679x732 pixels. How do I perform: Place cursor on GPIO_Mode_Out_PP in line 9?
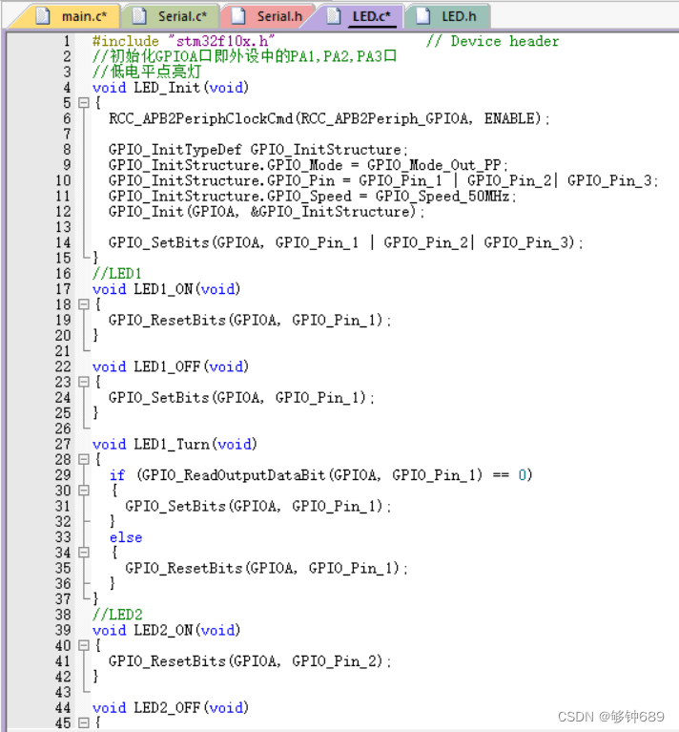(434, 165)
